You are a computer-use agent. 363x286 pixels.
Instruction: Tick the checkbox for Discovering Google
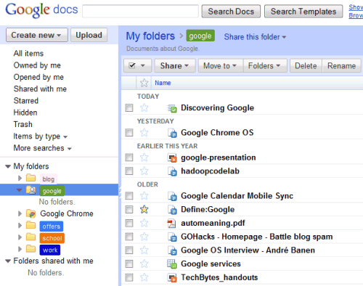pos(129,107)
